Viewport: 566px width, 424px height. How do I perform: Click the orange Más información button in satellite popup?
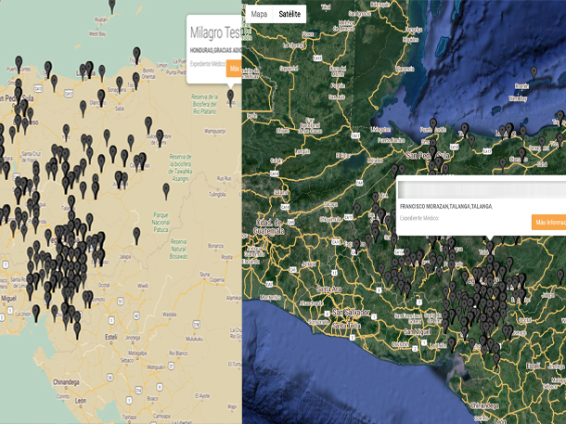point(548,222)
